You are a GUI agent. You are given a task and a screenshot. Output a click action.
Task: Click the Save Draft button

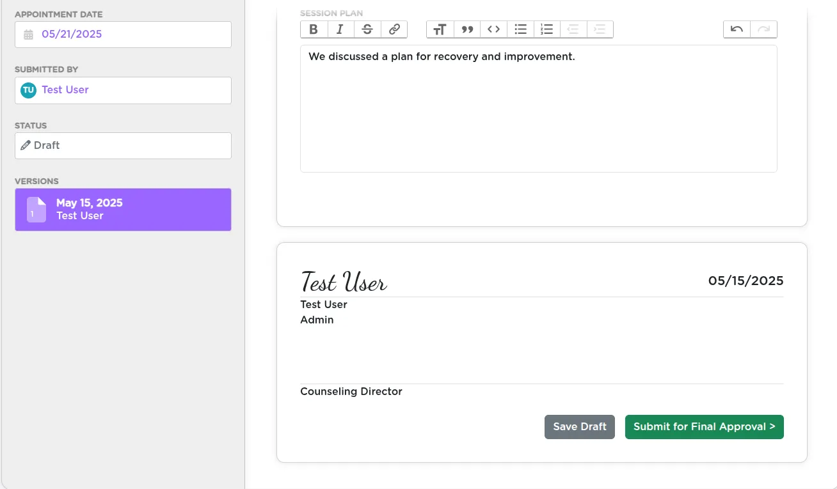click(x=579, y=426)
